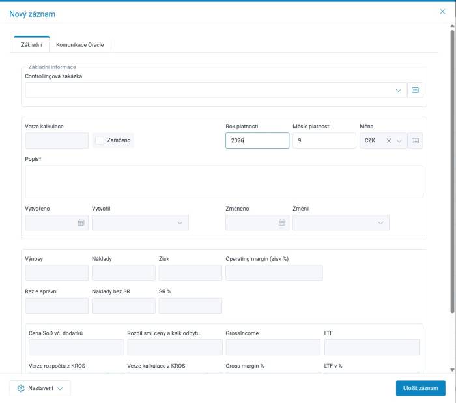Click the scrollbar down arrow
Viewport: 456px width, 403px height.
[x=452, y=370]
